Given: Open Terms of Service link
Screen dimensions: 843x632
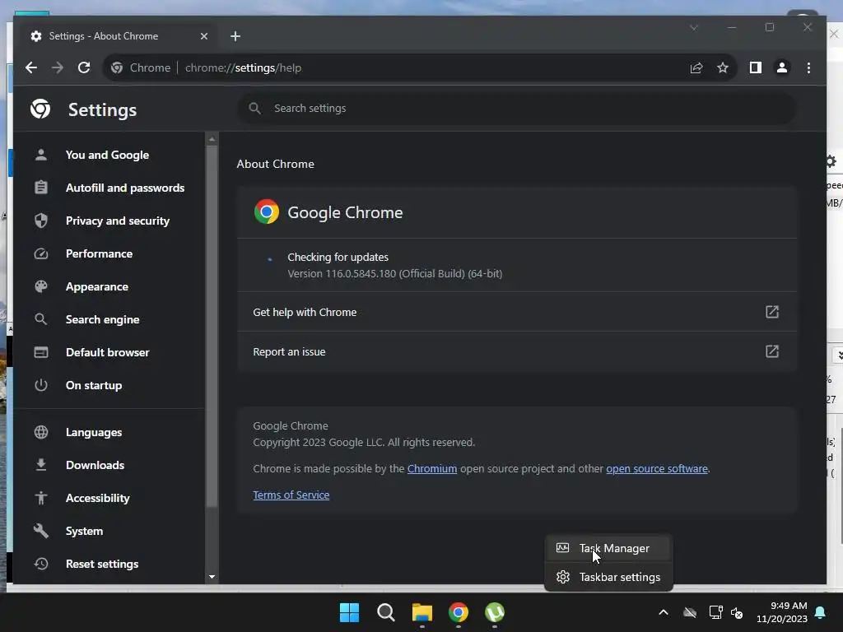Looking at the screenshot, I should coord(291,495).
